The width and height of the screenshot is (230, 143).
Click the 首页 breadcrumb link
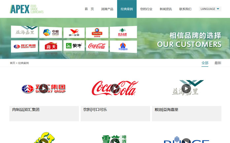coord(13,63)
